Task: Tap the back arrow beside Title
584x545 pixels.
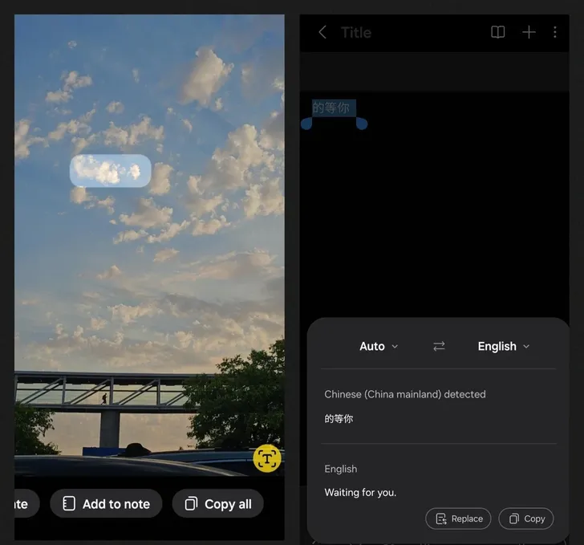Action: 322,32
